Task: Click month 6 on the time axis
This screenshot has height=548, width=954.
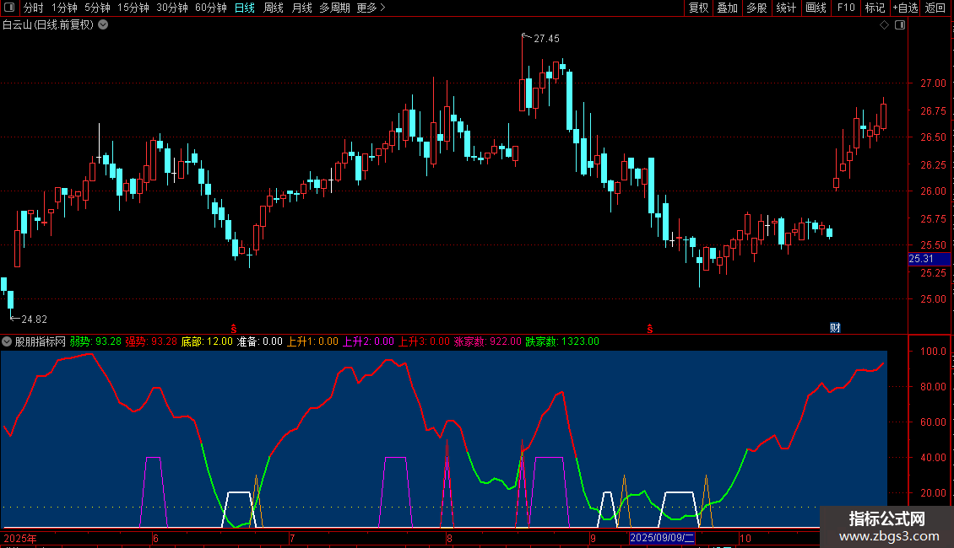Action: coord(155,538)
